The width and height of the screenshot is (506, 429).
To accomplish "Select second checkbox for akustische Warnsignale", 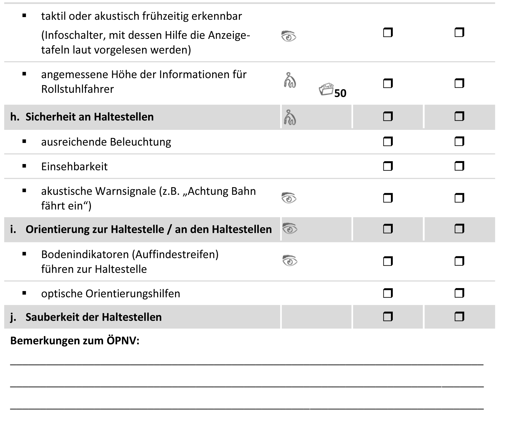I will click(459, 198).
